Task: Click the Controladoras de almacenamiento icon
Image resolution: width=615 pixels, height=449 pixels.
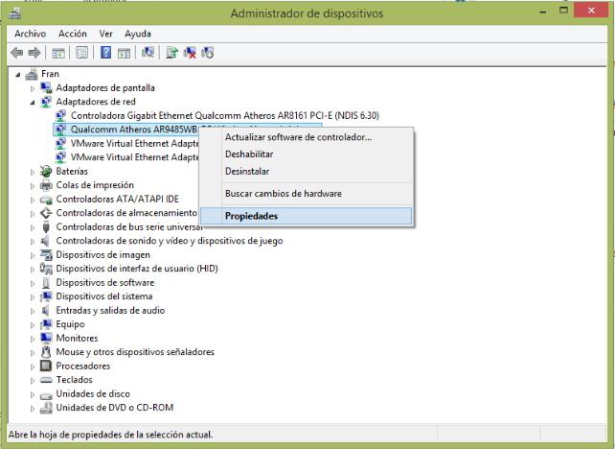Action: tap(46, 213)
